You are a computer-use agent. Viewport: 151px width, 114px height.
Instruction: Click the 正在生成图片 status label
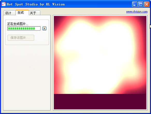point(18,24)
